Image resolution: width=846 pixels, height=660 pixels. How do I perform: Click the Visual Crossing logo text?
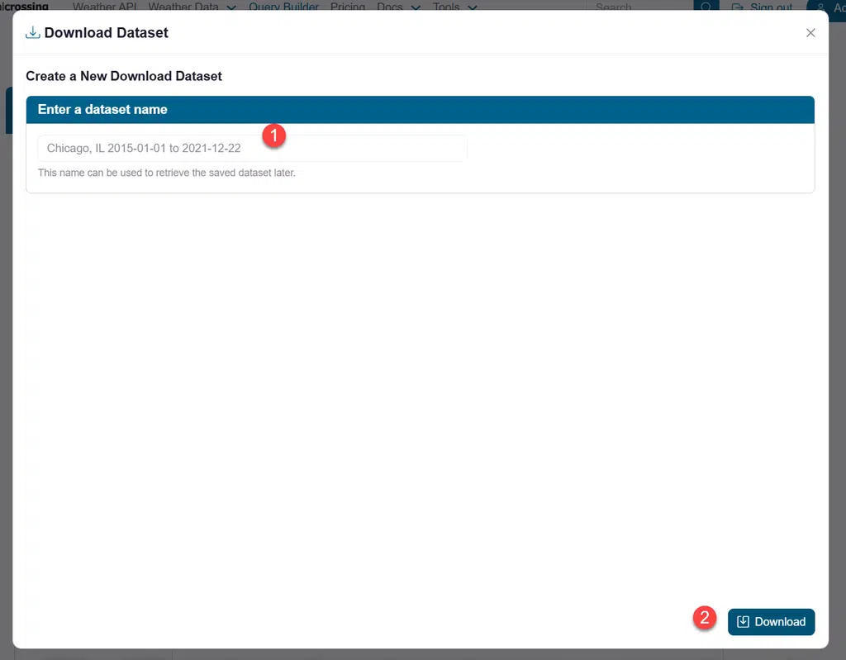click(x=24, y=6)
